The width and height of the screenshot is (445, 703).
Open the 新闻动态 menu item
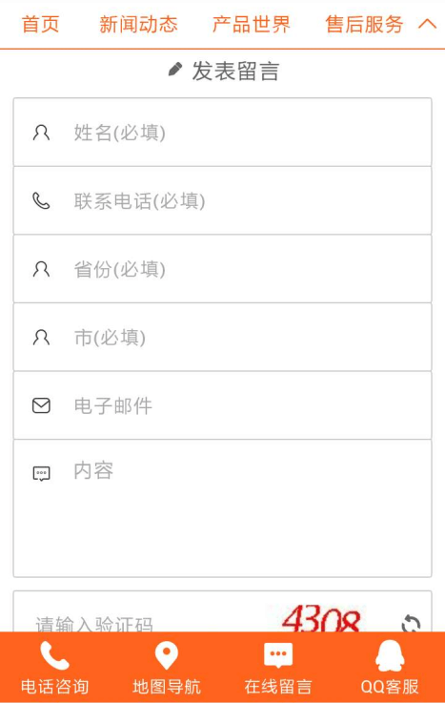138,24
